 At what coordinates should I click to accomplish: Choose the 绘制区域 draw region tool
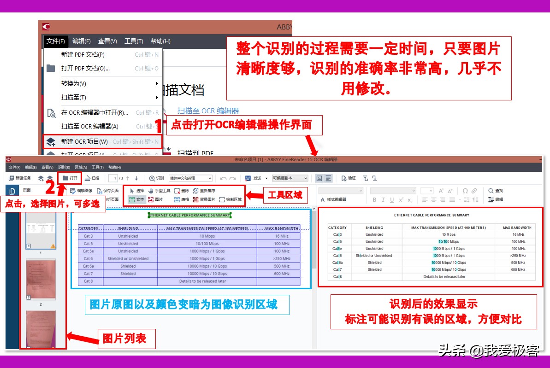(232, 199)
